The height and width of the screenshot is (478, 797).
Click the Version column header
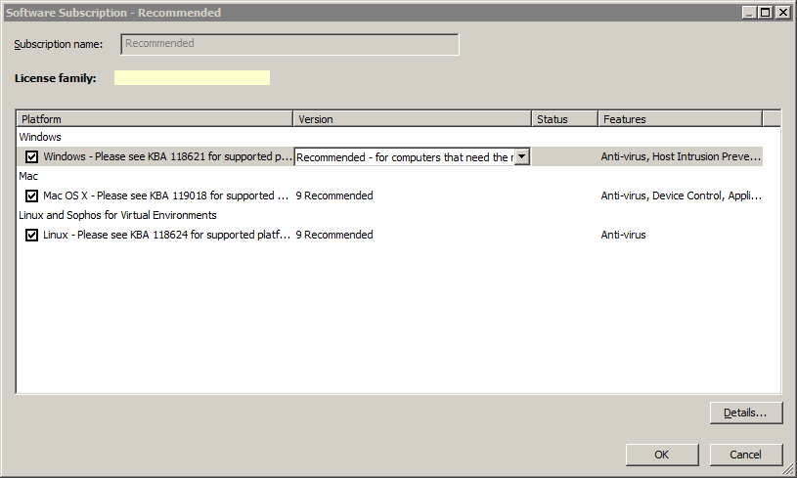pos(413,119)
